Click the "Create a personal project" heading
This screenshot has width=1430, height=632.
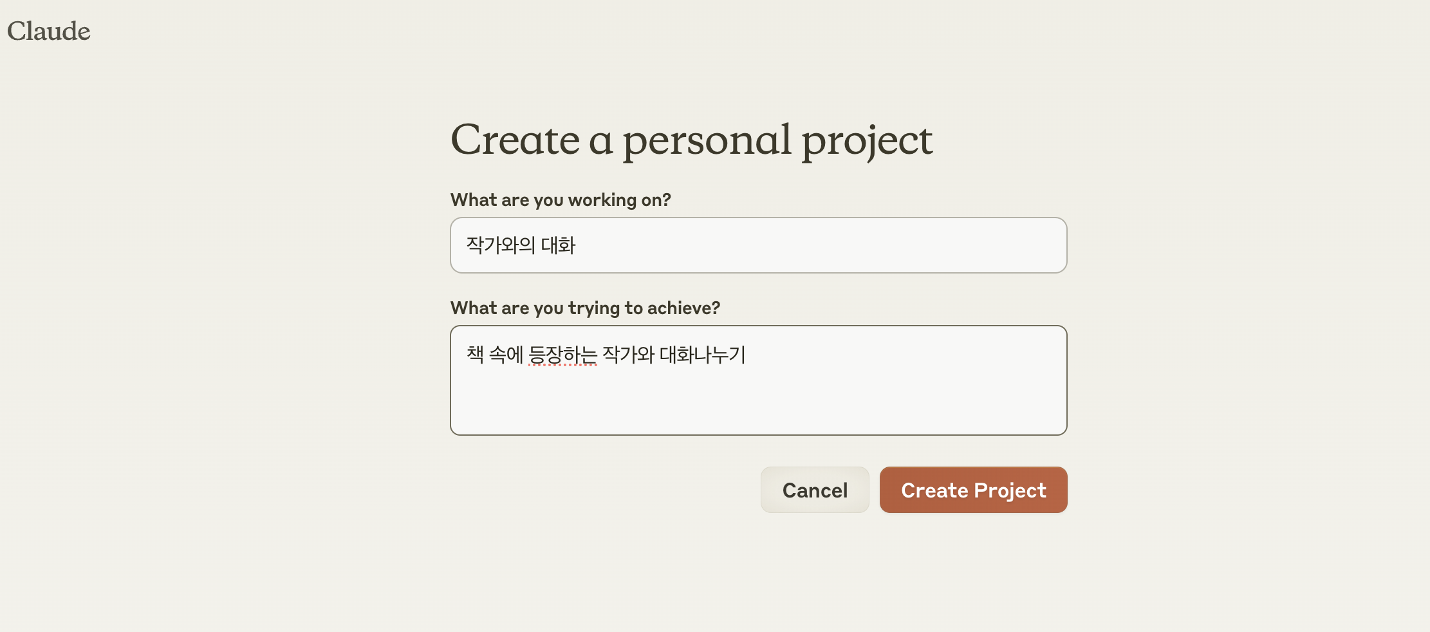point(691,140)
